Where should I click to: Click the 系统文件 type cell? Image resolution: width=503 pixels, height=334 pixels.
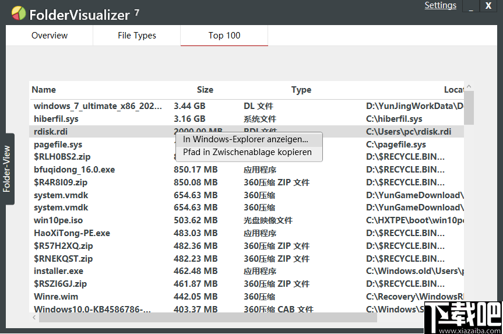point(260,119)
